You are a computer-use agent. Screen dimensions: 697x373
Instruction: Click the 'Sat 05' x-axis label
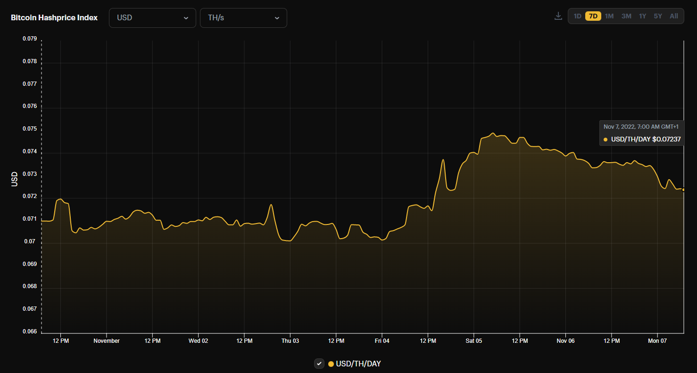(474, 340)
